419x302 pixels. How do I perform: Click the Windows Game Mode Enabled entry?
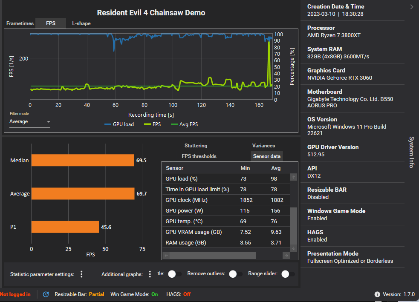[x=352, y=214]
